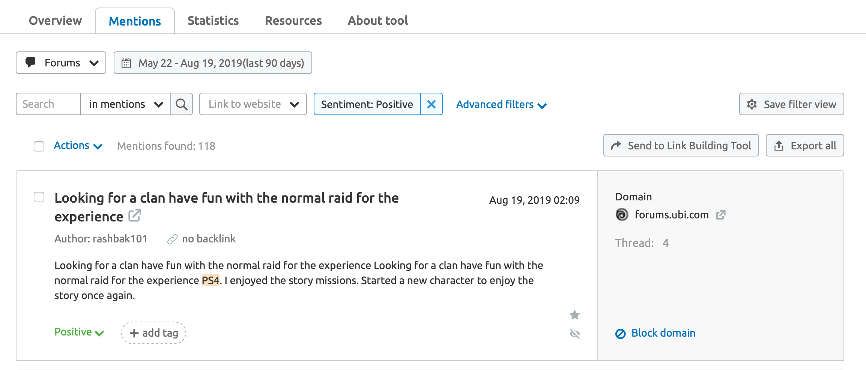Viewport: 866px width, 370px height.
Task: Mark mention as favorite with star
Action: (574, 314)
